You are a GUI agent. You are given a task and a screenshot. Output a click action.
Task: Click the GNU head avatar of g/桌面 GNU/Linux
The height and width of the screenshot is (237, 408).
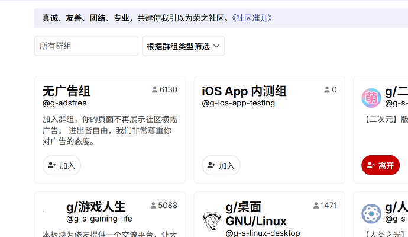coord(212,220)
